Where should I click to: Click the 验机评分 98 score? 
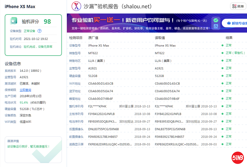47,22
